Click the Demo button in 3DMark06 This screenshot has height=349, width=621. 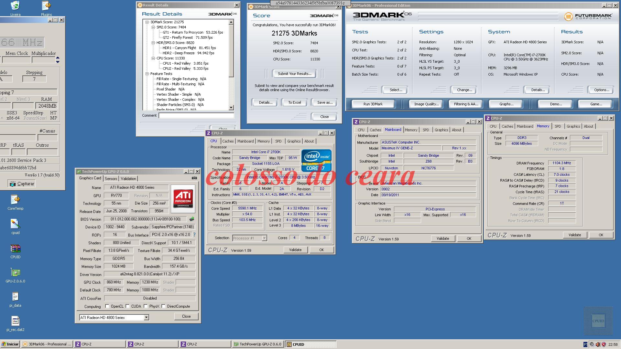(x=556, y=104)
